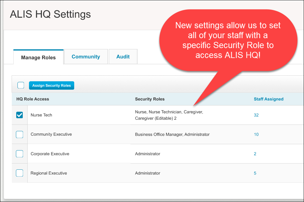Open the Manage Roles tab
This screenshot has width=304, height=202.
(x=38, y=57)
